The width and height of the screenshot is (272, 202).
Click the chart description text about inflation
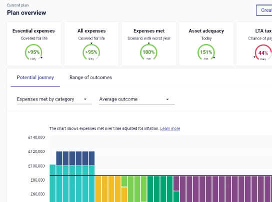(104, 128)
